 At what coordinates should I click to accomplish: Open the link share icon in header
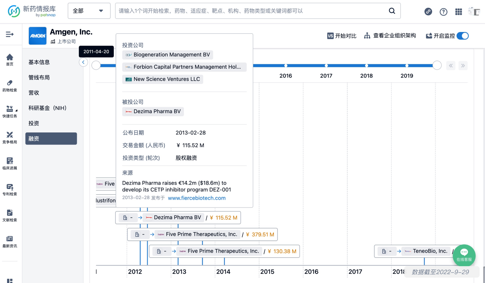tap(428, 11)
